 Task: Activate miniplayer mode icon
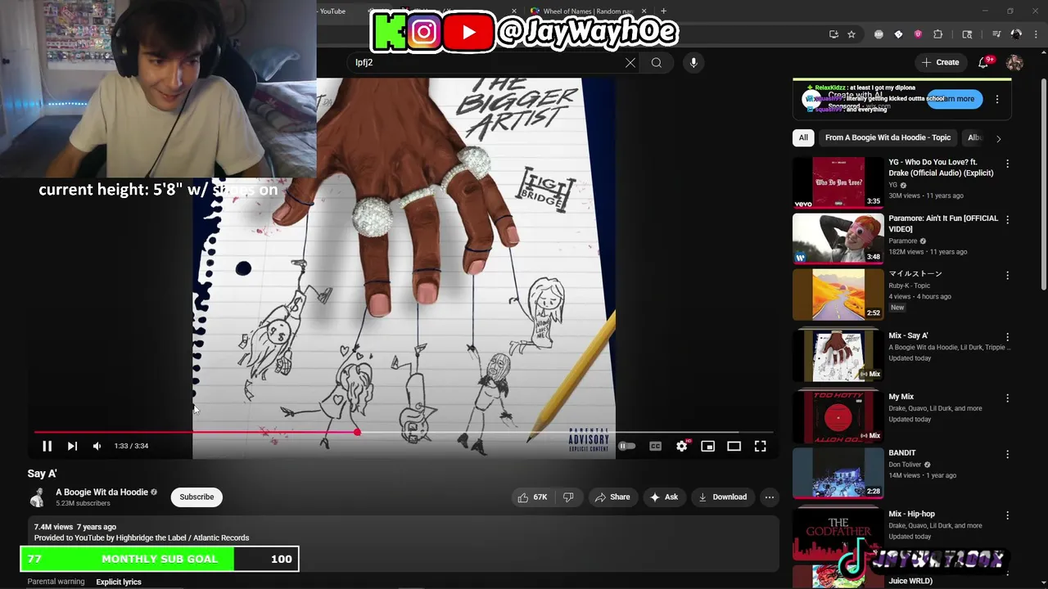[x=707, y=446]
